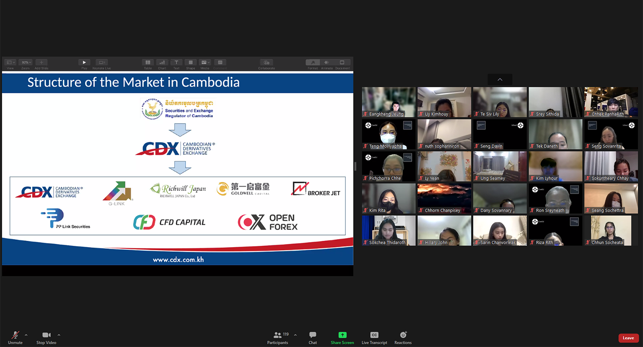The image size is (643, 347).
Task: Select Riza Rith's video tile
Action: 555,231
